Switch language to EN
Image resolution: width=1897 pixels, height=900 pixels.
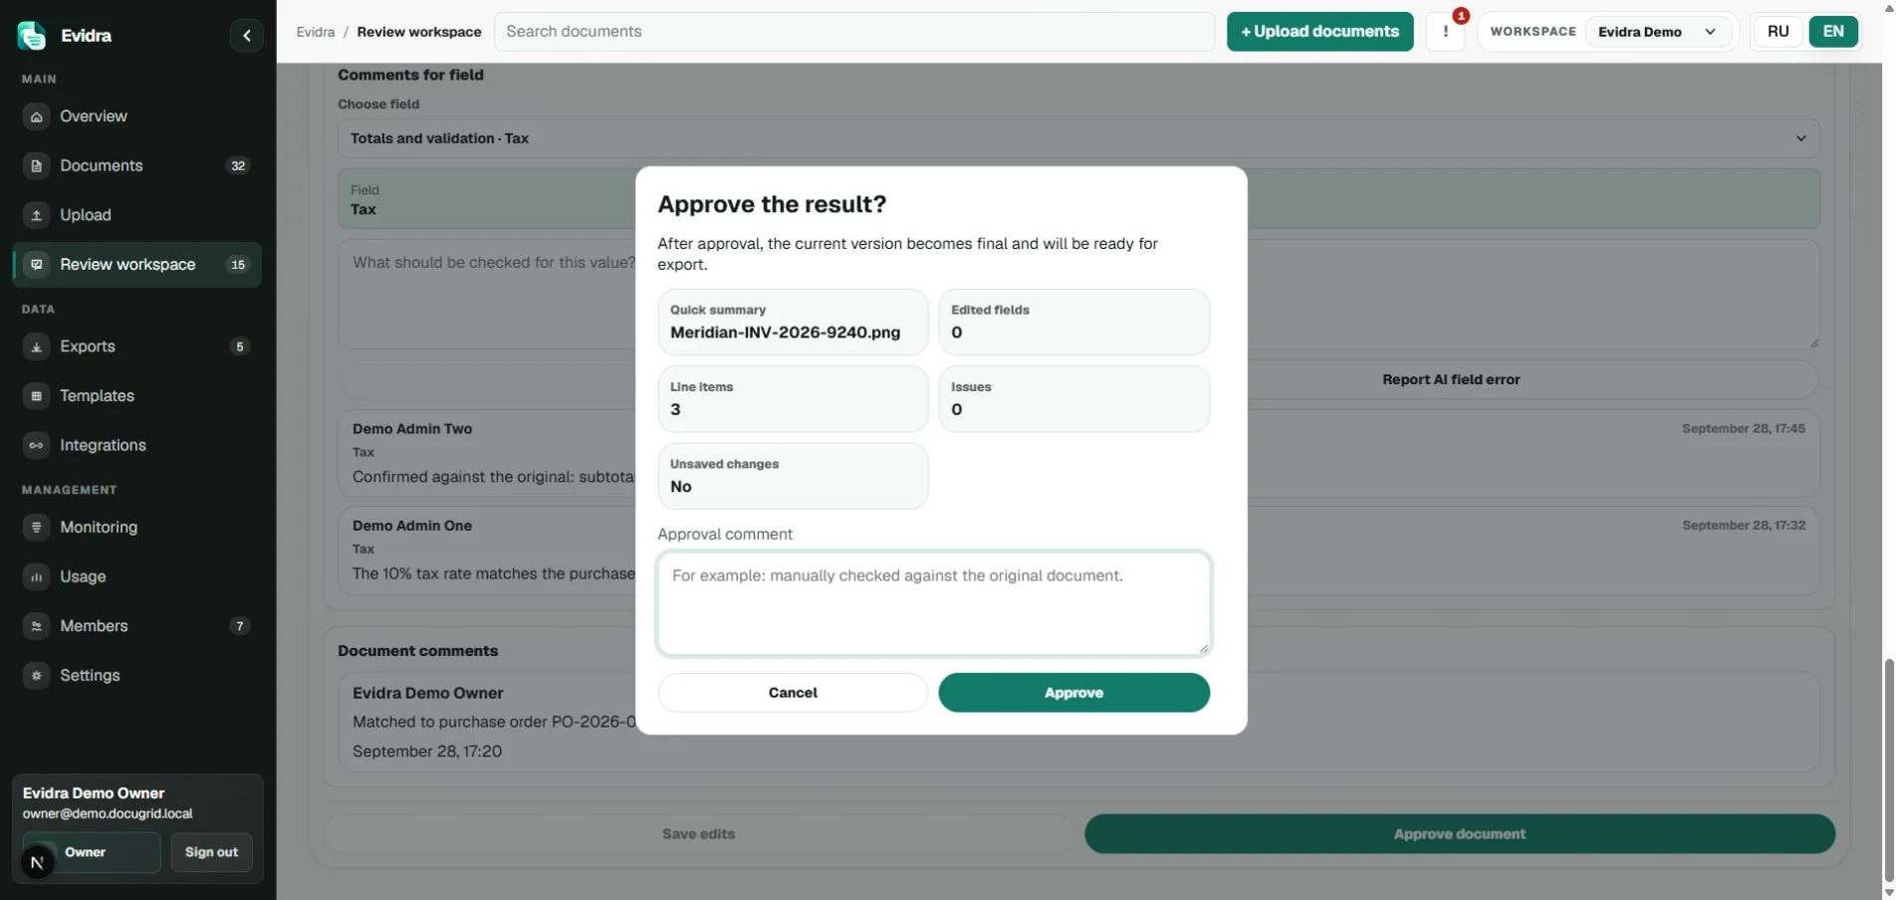click(1833, 32)
